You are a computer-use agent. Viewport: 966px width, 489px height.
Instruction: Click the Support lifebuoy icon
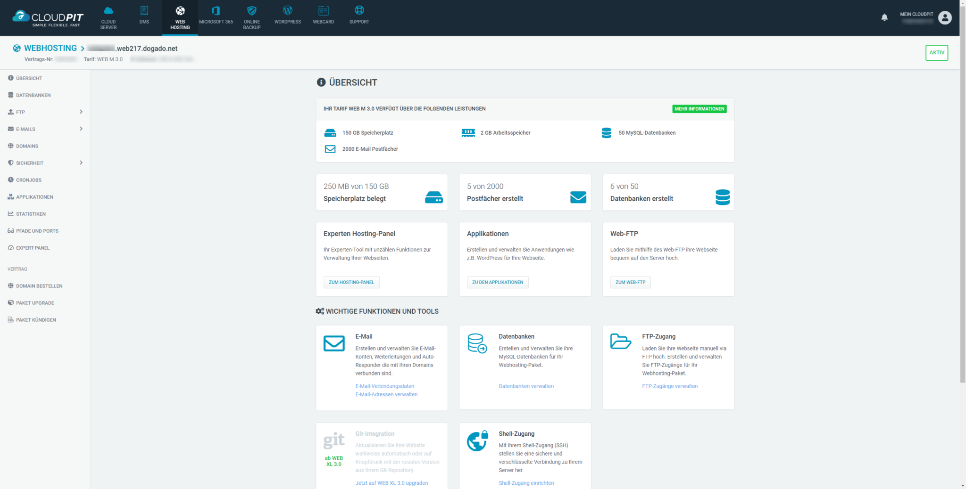[359, 11]
